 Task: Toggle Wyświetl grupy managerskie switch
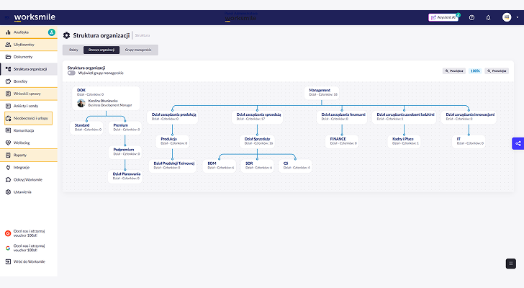[x=71, y=73]
